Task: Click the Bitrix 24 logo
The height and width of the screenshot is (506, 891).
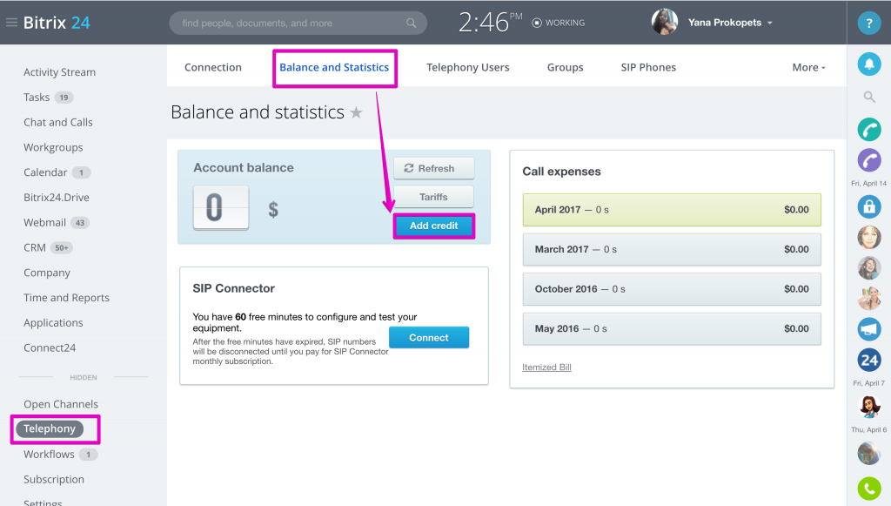Action: 57,23
